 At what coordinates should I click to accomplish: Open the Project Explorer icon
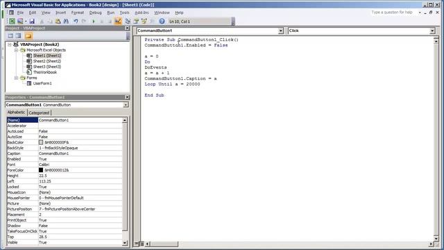click(128, 22)
